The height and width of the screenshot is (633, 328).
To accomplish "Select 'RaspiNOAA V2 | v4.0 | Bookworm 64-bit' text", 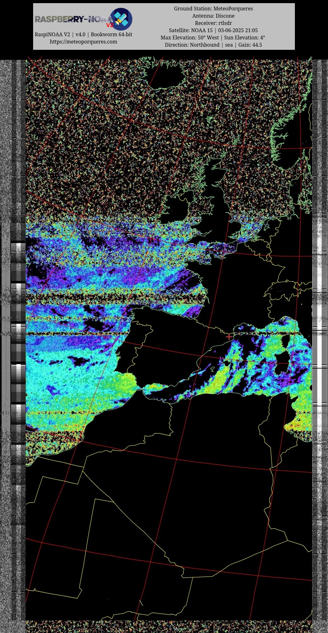I will [83, 34].
